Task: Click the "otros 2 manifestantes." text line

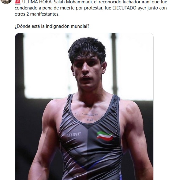Action: point(37,14)
